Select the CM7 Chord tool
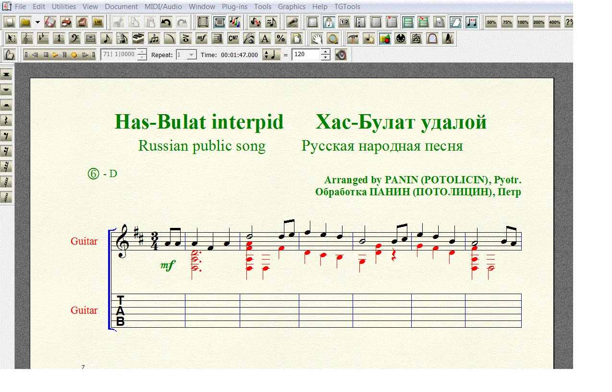This screenshot has width=612, height=392. (x=233, y=38)
